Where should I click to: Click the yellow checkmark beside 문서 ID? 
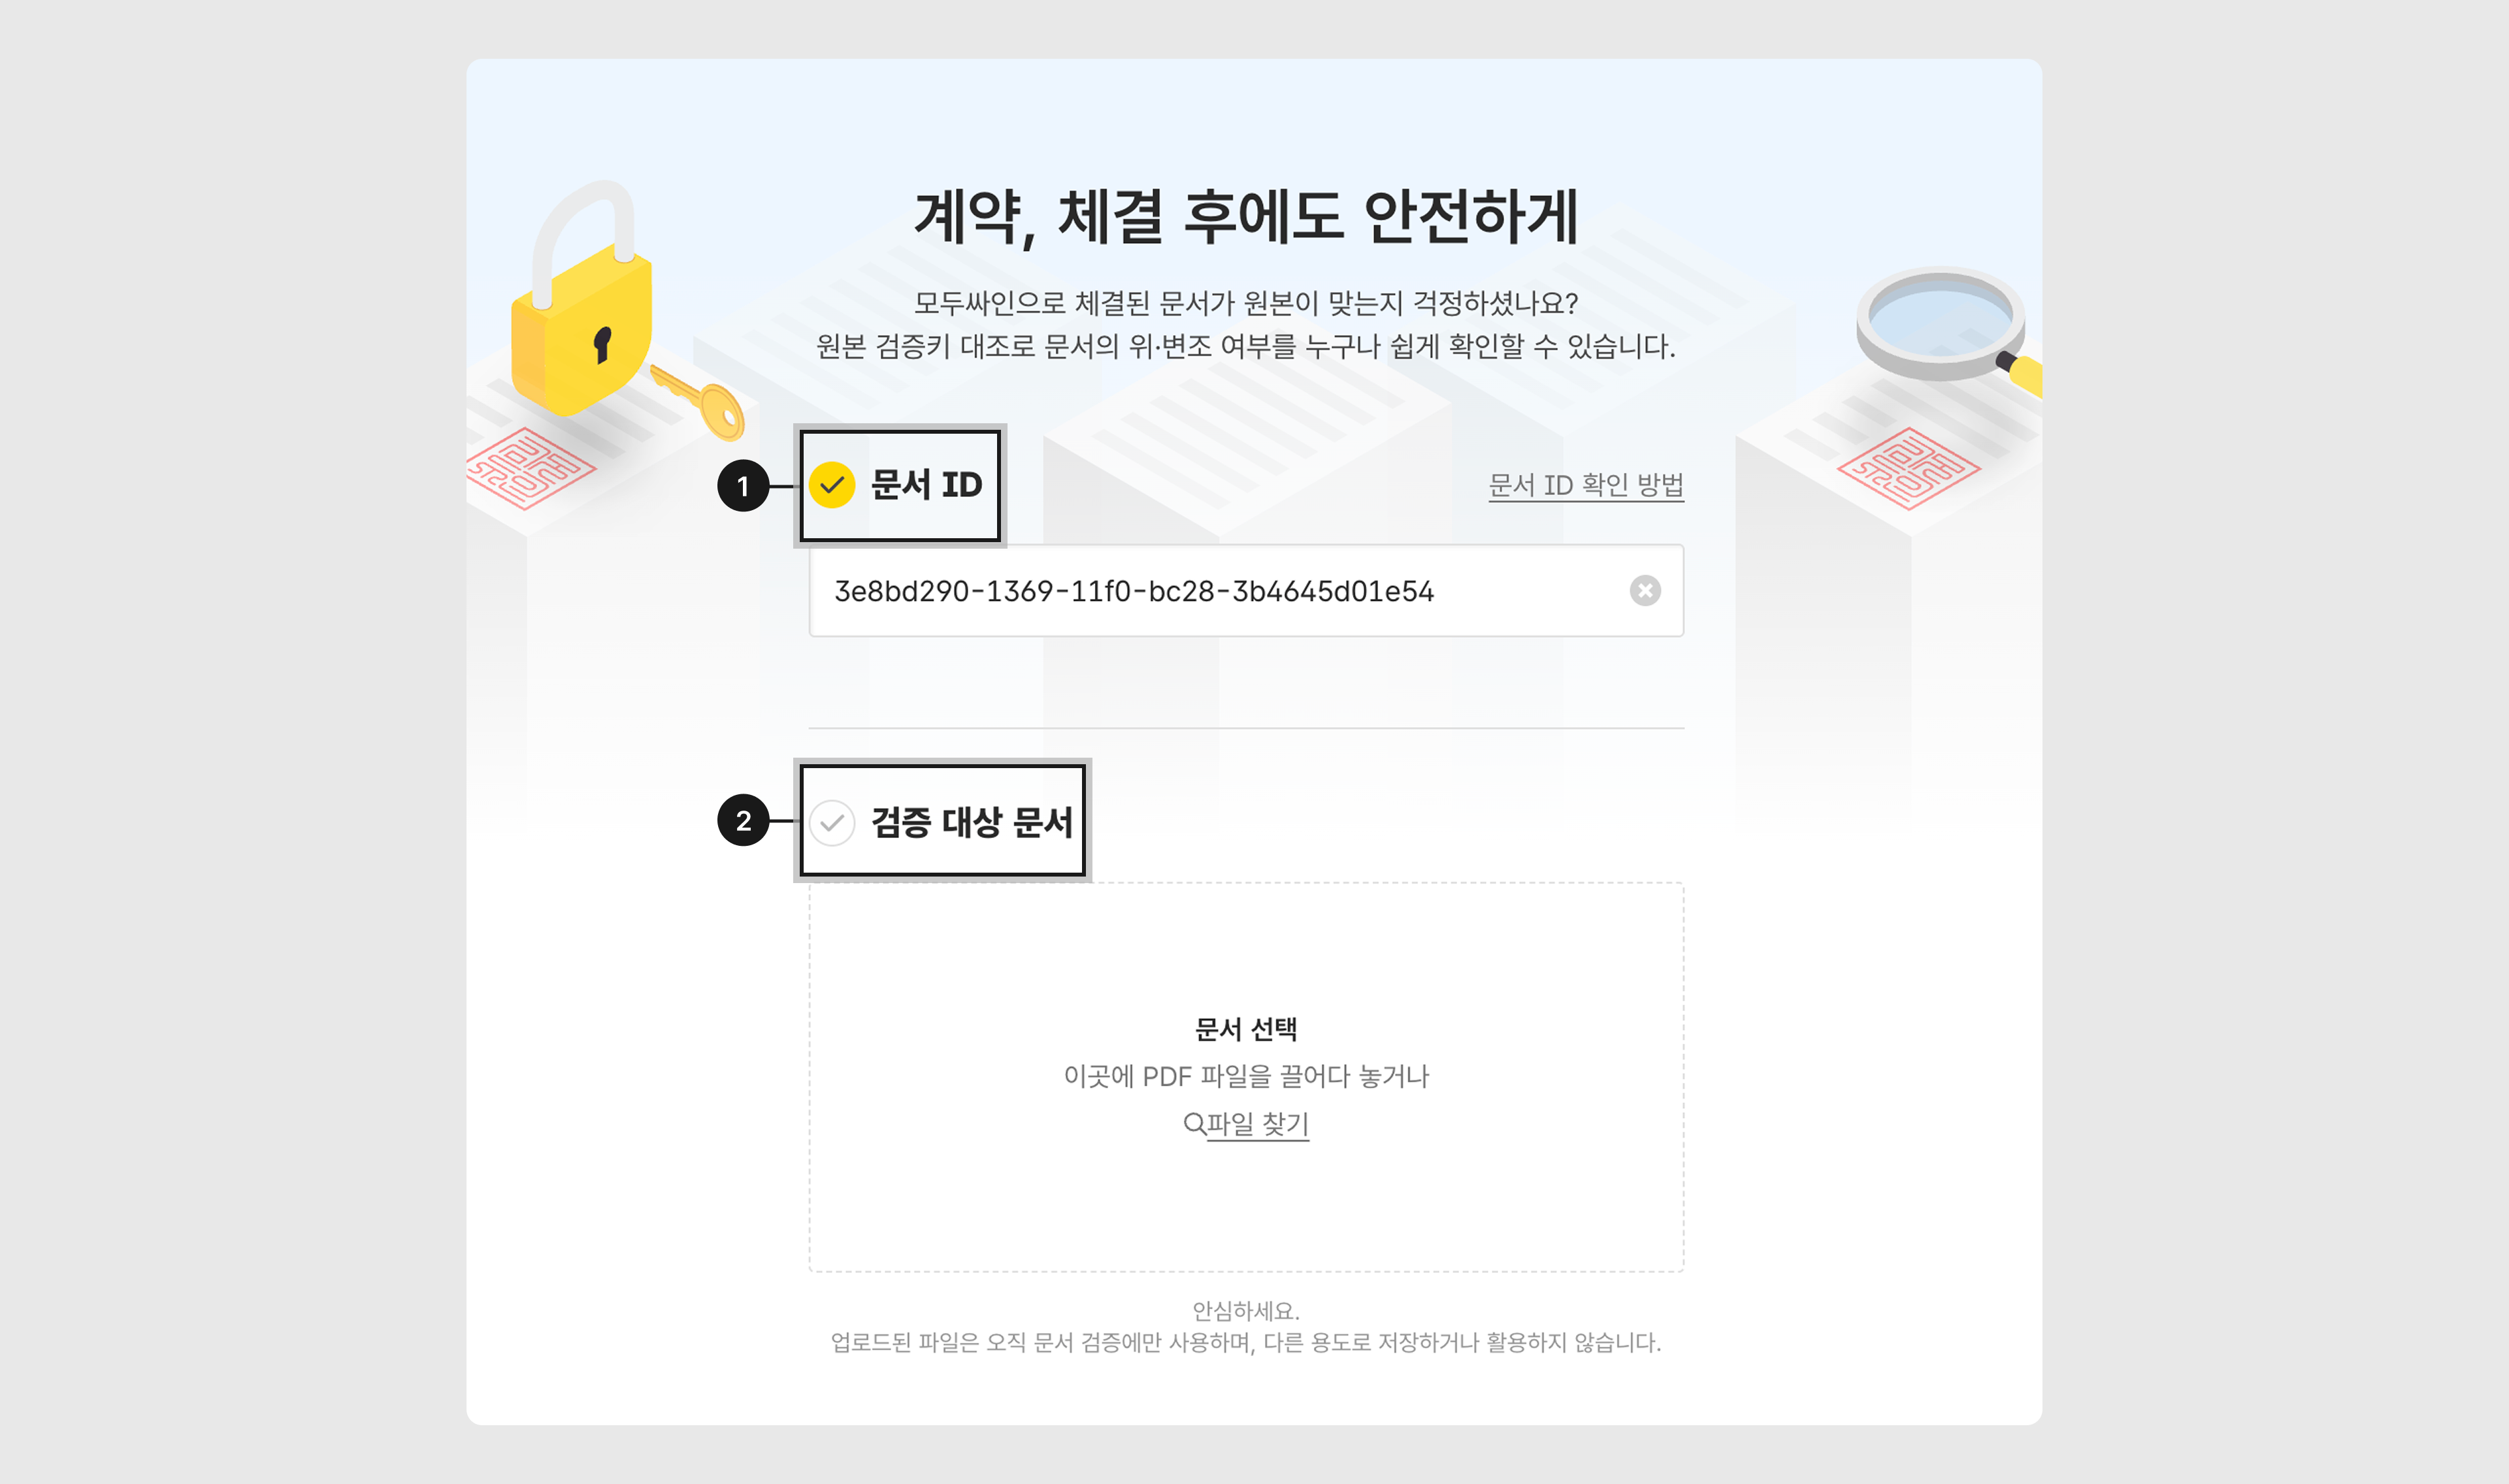coord(831,486)
